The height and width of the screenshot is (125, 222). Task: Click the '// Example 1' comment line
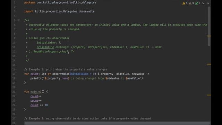(66, 69)
